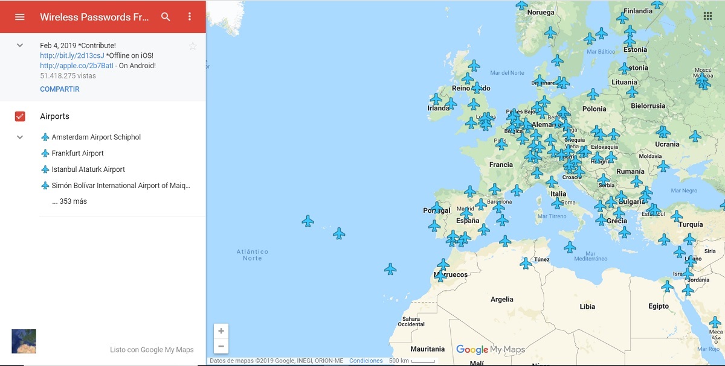
Task: Select Istanbul Ataturk Airport in the list
Action: pos(88,169)
